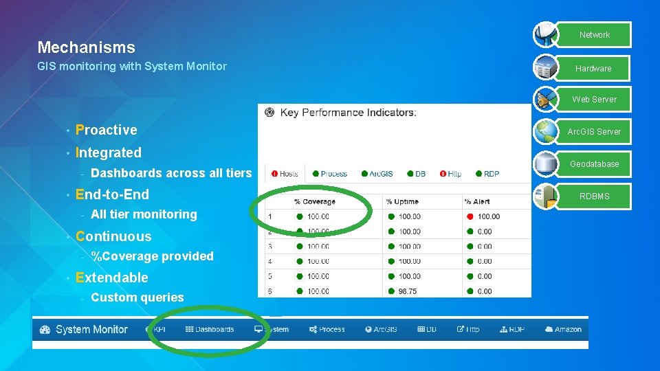
Task: Click the green coverage status dot in row 3
Action: [x=300, y=247]
